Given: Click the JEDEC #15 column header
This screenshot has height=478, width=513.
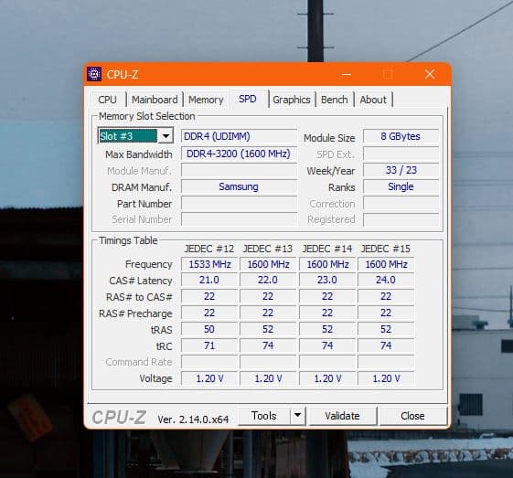Looking at the screenshot, I should (386, 249).
